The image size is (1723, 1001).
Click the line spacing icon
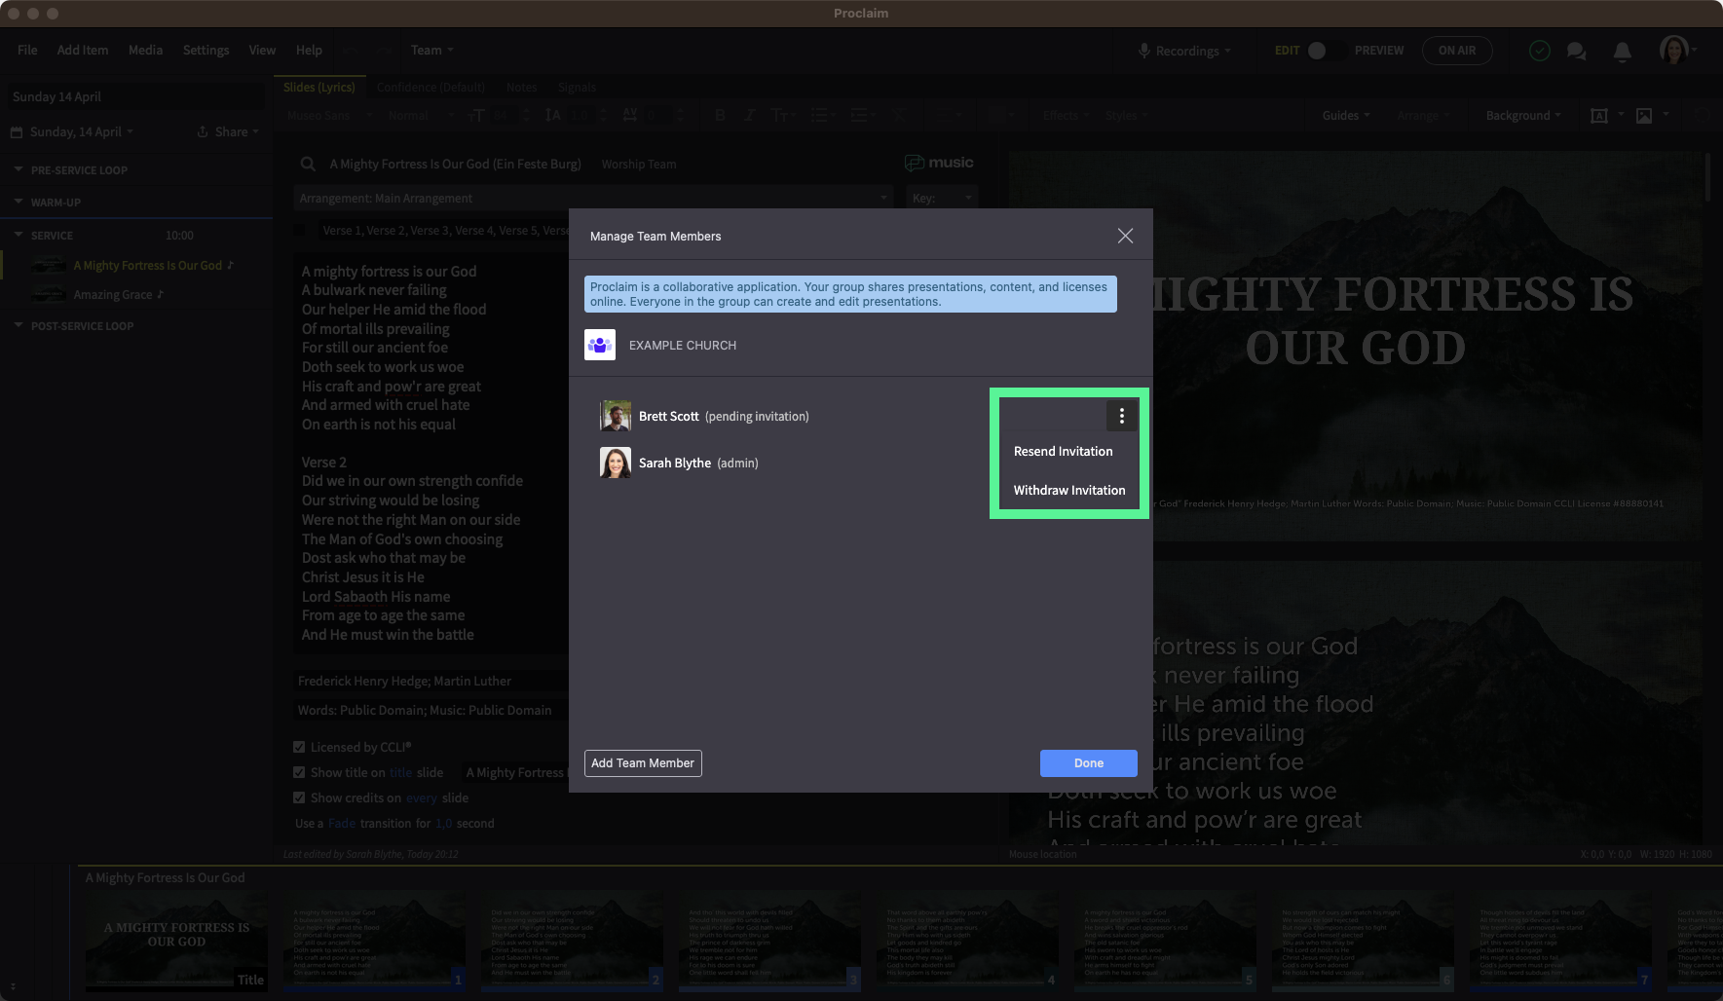click(553, 115)
